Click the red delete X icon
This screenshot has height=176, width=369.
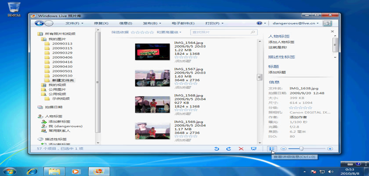[x=241, y=149]
